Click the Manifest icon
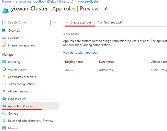The height and width of the screenshot is (131, 167). pos(4,128)
